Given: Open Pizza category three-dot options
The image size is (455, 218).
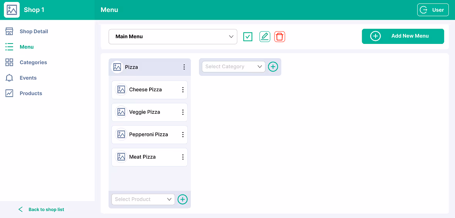Looking at the screenshot, I should 184,67.
